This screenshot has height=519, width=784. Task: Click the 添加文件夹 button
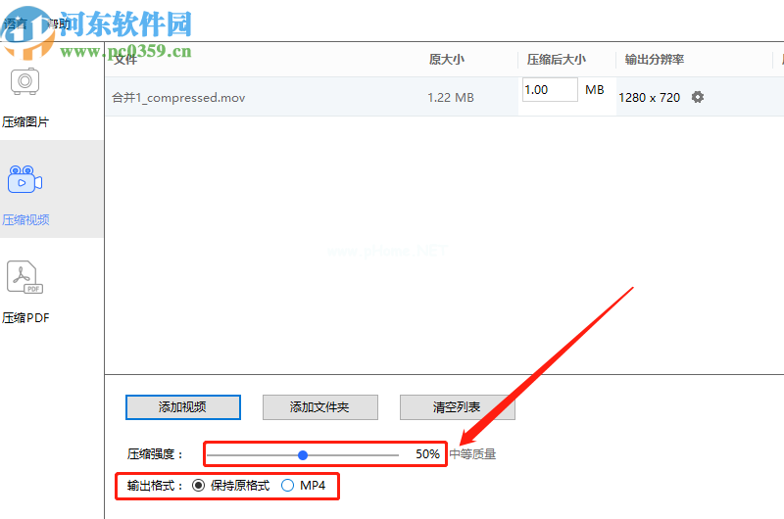320,407
